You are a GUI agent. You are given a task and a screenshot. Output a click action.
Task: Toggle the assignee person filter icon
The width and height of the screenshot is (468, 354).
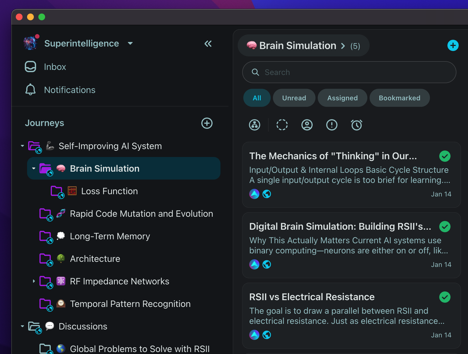coord(307,125)
